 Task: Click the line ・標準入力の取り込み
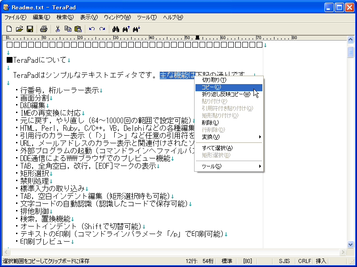tap(52, 189)
